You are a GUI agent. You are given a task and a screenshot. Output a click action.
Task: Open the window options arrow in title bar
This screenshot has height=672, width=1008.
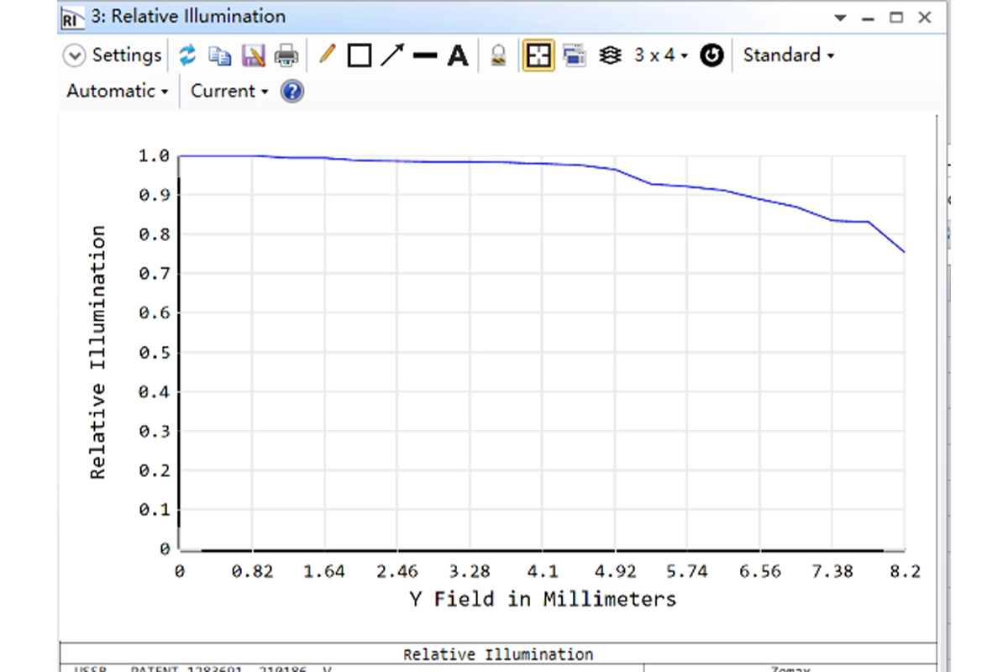840,18
